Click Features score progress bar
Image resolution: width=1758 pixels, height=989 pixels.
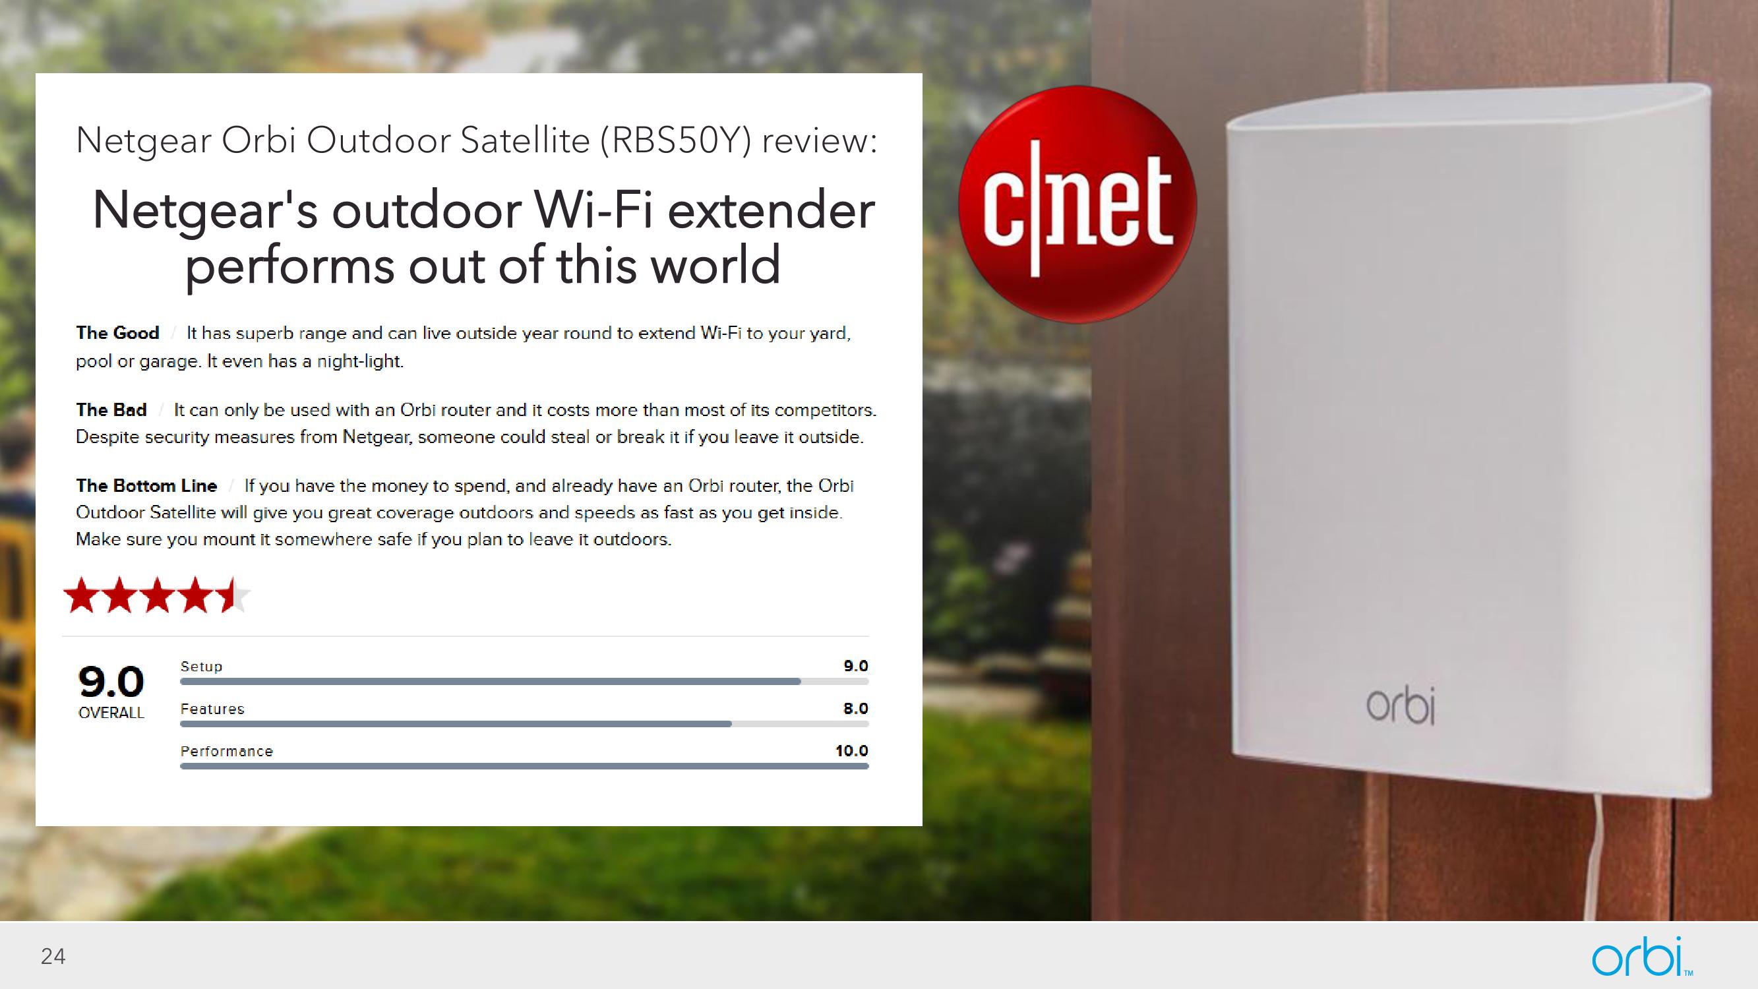tap(519, 723)
